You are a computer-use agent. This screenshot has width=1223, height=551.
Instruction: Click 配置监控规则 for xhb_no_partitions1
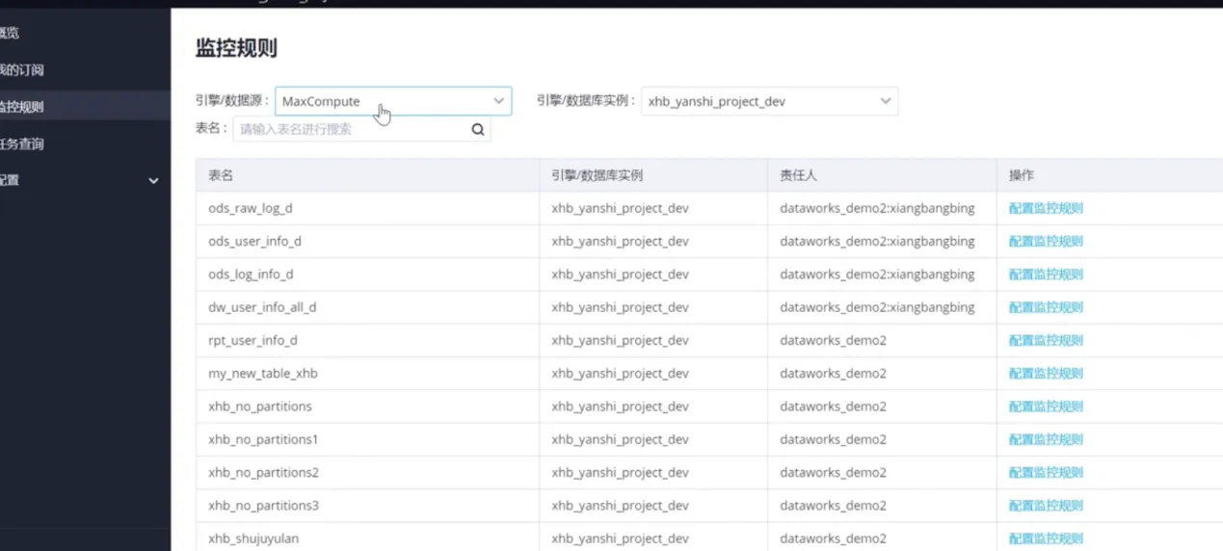[1046, 439]
